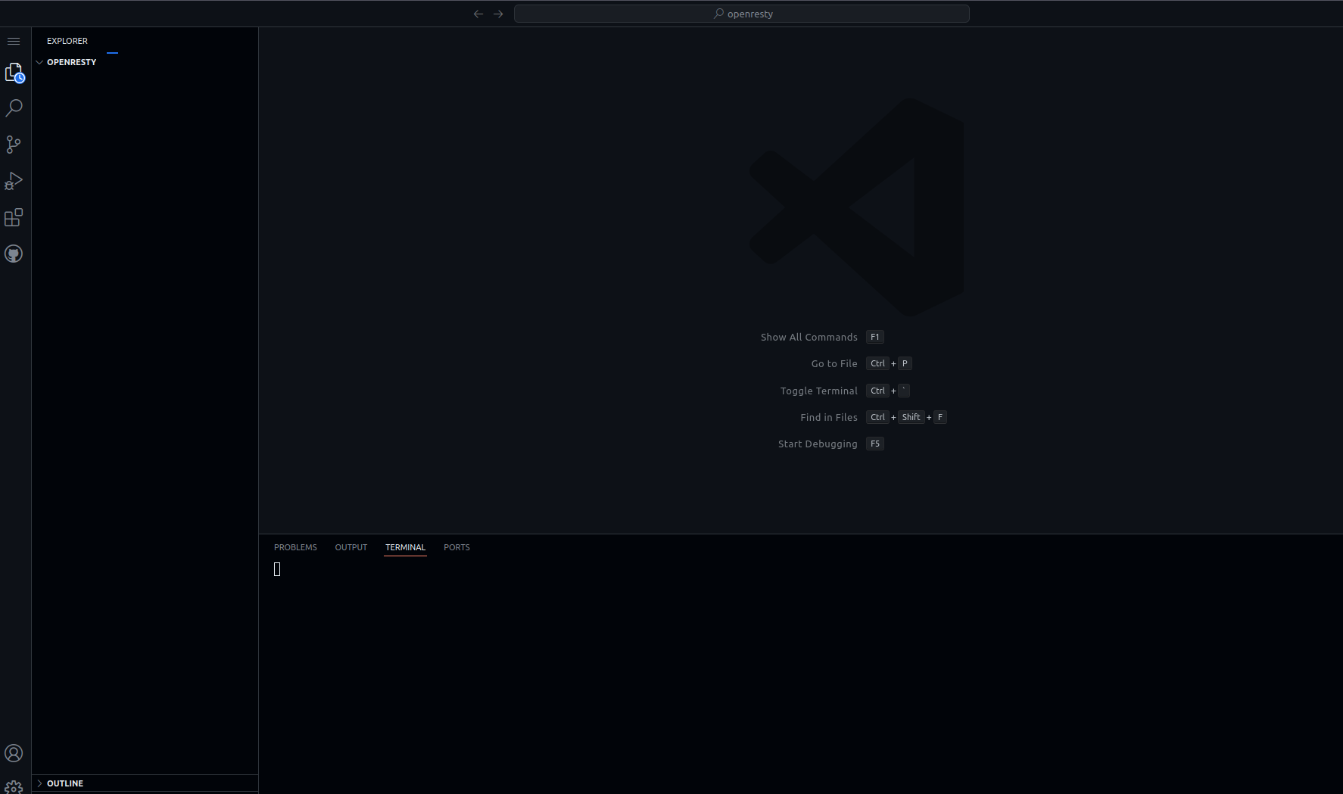Focus the terminal at the cursor
This screenshot has width=1343, height=794.
pos(277,569)
